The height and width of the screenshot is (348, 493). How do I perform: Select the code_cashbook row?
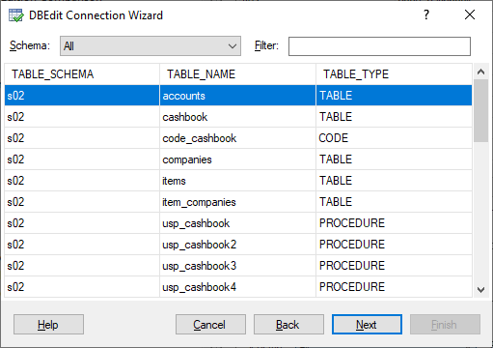(238, 138)
